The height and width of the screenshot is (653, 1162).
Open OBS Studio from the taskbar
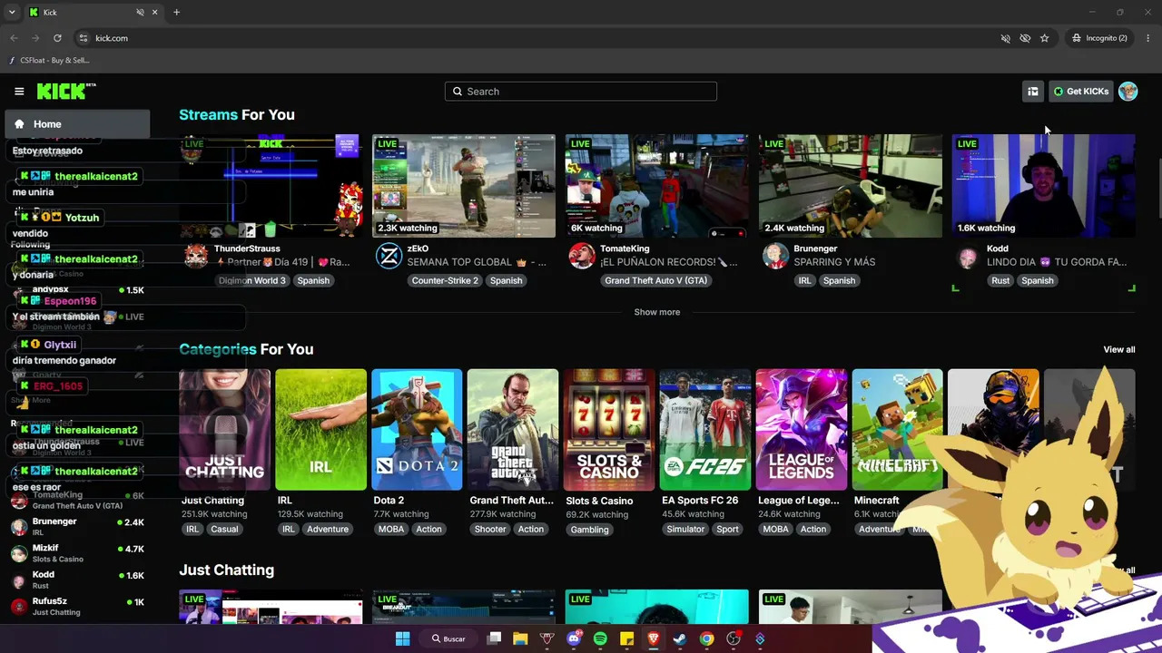click(x=734, y=638)
